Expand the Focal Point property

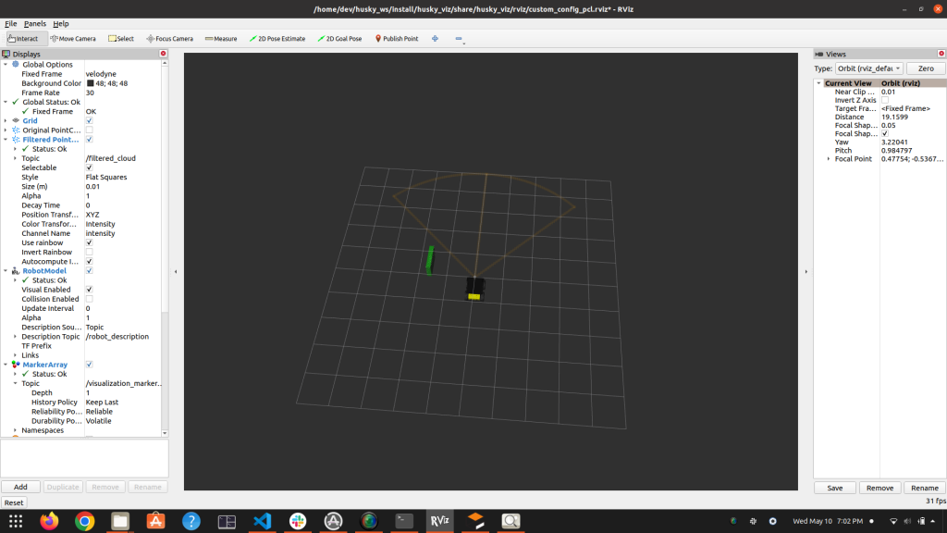tap(828, 159)
